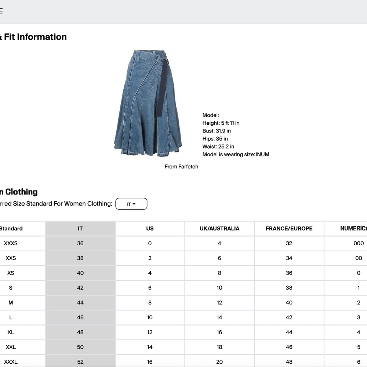The image size is (367, 367).
Task: Click US size 10 in L row
Action: [x=150, y=317]
